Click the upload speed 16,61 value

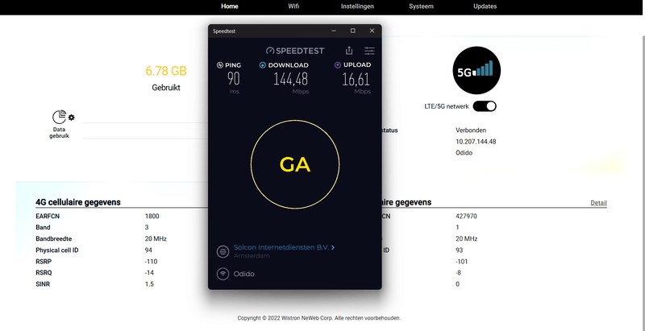[356, 79]
